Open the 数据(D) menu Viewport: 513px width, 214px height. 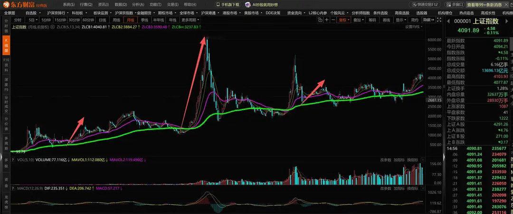[121, 5]
